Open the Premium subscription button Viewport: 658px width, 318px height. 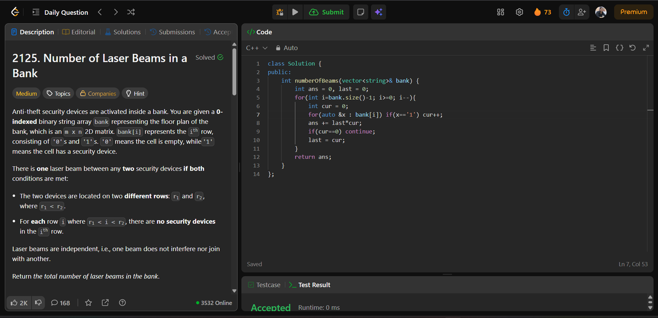[x=633, y=12]
